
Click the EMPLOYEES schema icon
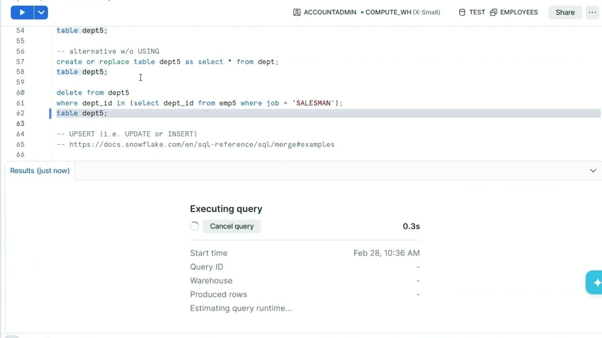[493, 13]
